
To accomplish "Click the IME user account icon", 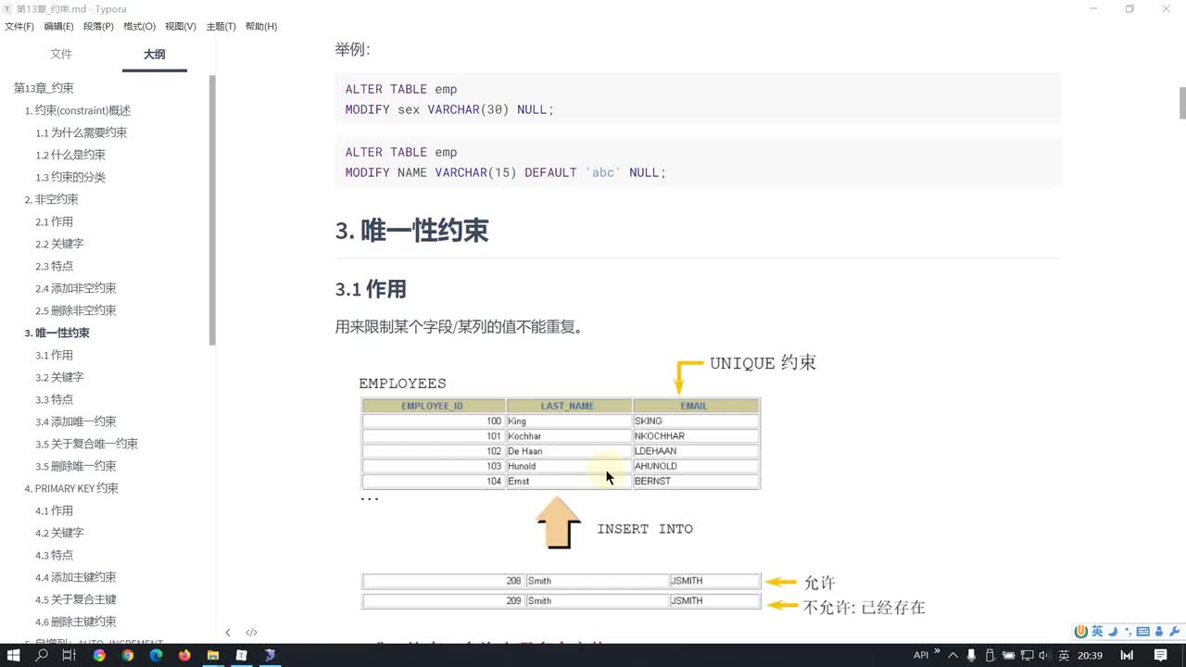I will pos(1158,632).
